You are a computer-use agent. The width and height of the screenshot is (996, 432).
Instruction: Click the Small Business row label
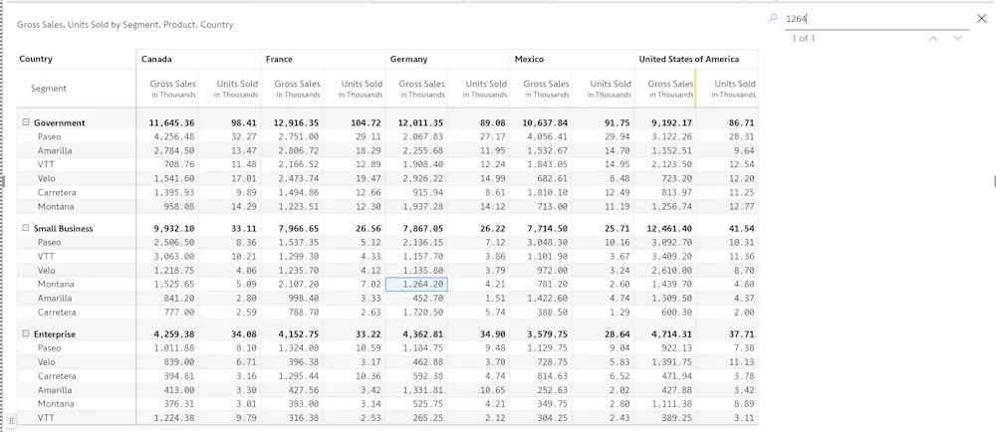coord(63,228)
